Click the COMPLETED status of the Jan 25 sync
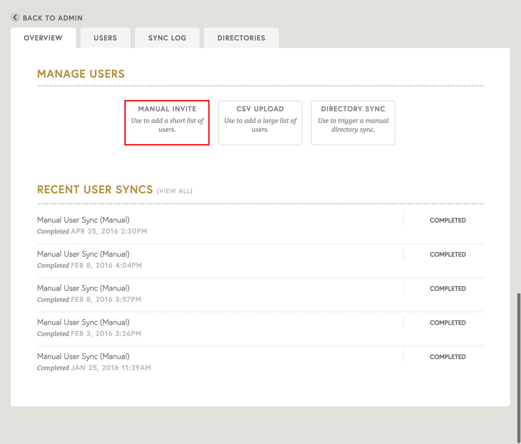This screenshot has height=444, width=521. point(448,356)
